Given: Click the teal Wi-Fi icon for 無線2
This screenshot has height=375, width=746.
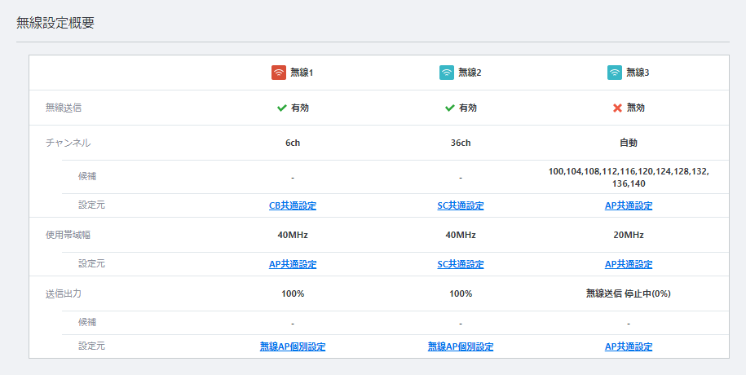Looking at the screenshot, I should click(x=447, y=73).
